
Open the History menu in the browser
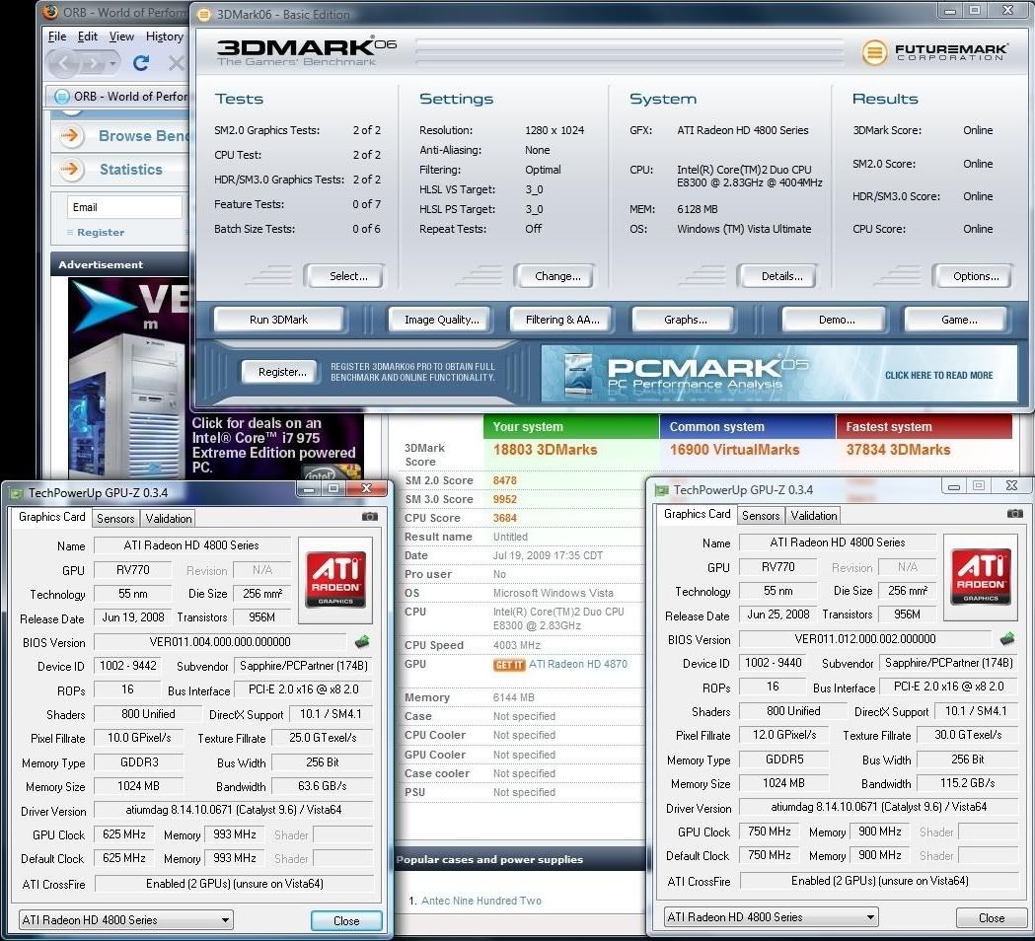pyautogui.click(x=165, y=36)
